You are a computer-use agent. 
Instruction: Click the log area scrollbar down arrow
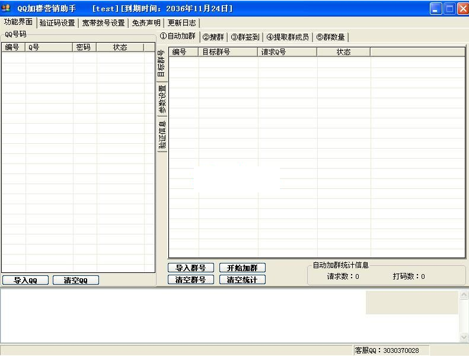[x=464, y=337]
